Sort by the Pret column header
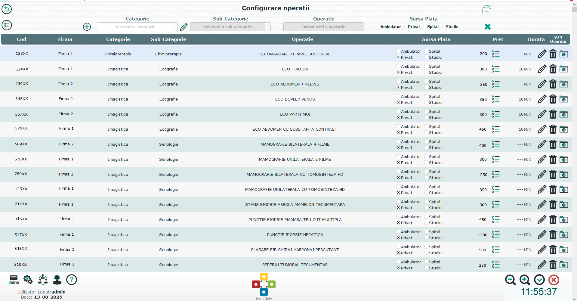 (498, 39)
